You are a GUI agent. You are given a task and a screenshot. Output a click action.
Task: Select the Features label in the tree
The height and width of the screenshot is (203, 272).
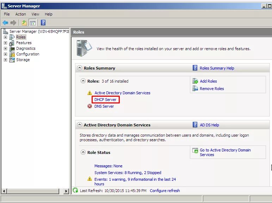[x=24, y=43]
